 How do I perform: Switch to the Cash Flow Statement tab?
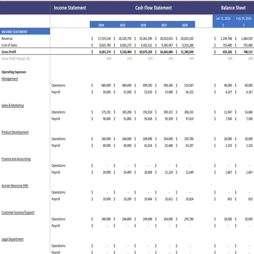tap(153, 8)
